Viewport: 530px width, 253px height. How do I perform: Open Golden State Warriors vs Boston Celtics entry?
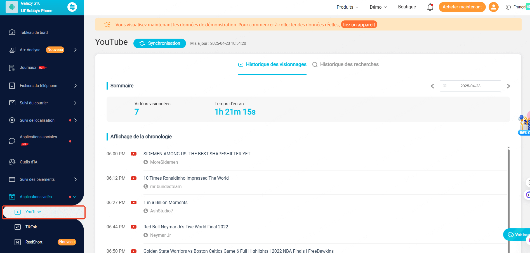239,251
